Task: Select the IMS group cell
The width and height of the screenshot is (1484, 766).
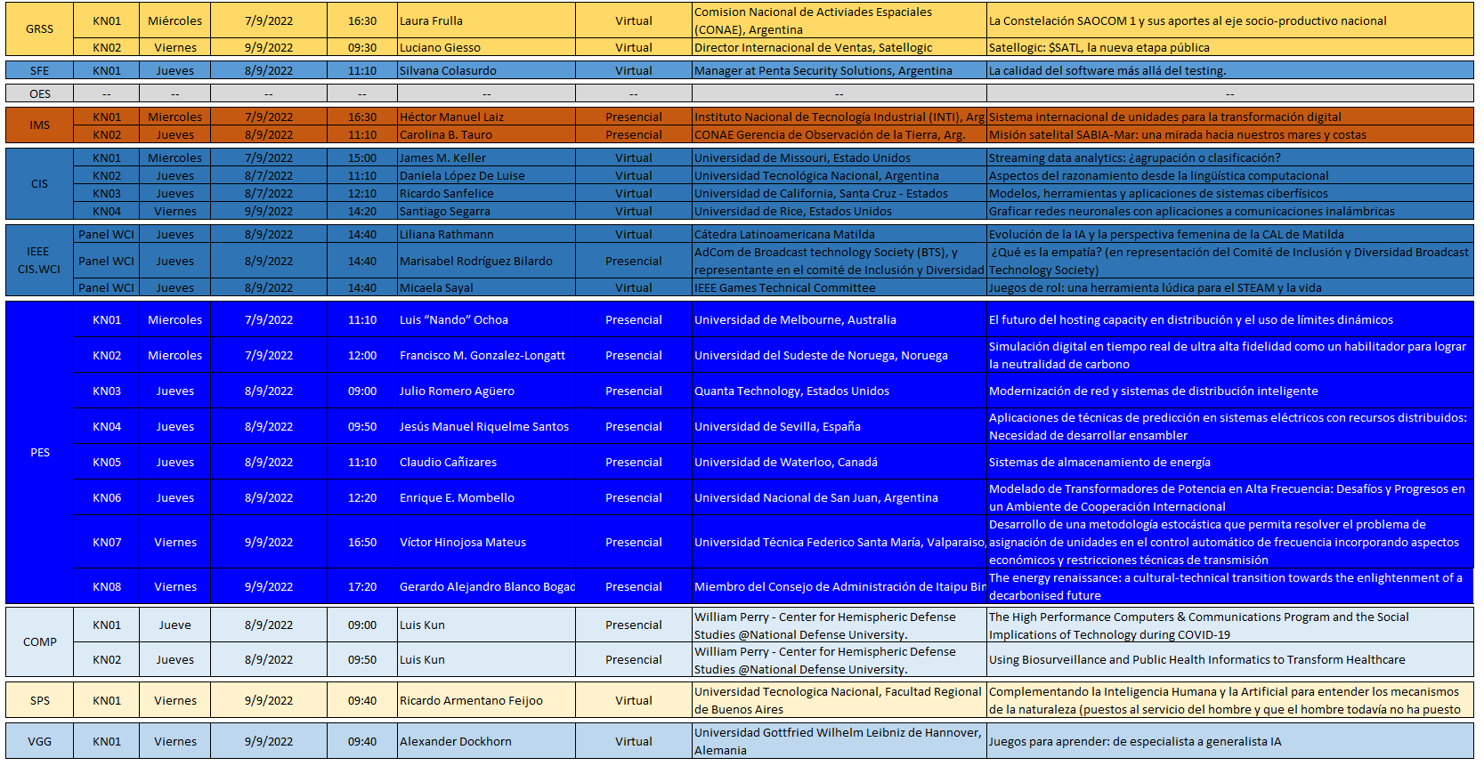Action: tap(39, 125)
